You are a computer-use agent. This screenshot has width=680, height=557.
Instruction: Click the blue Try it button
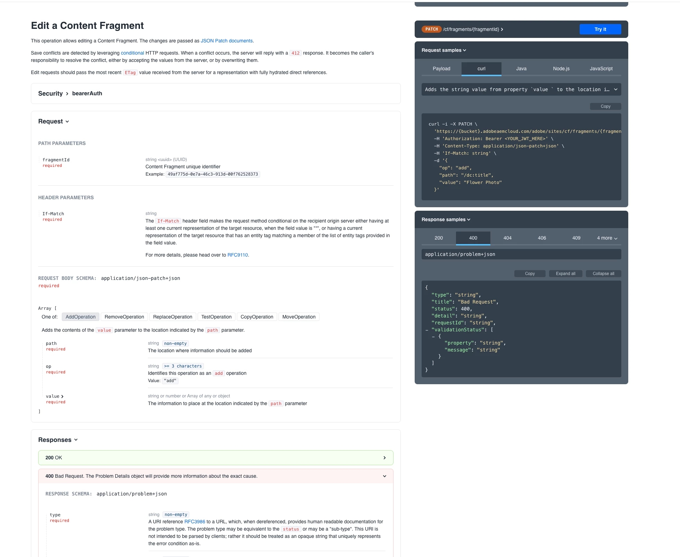coord(600,29)
